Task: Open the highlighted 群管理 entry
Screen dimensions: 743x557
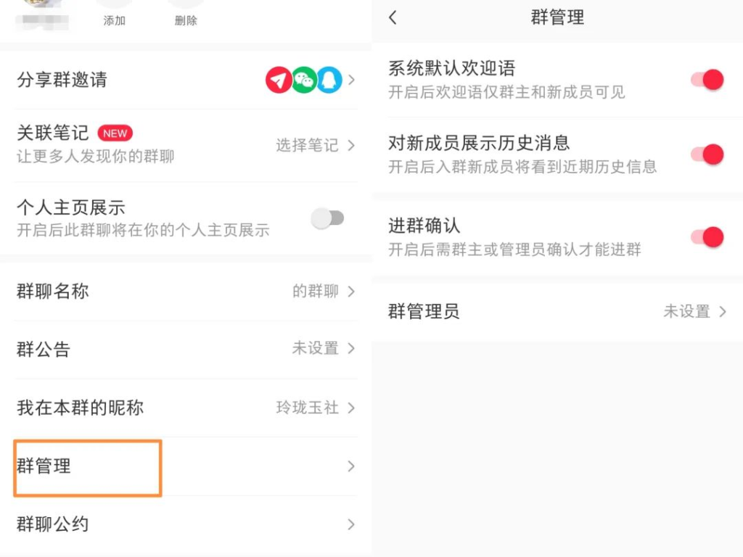Action: pyautogui.click(x=87, y=468)
